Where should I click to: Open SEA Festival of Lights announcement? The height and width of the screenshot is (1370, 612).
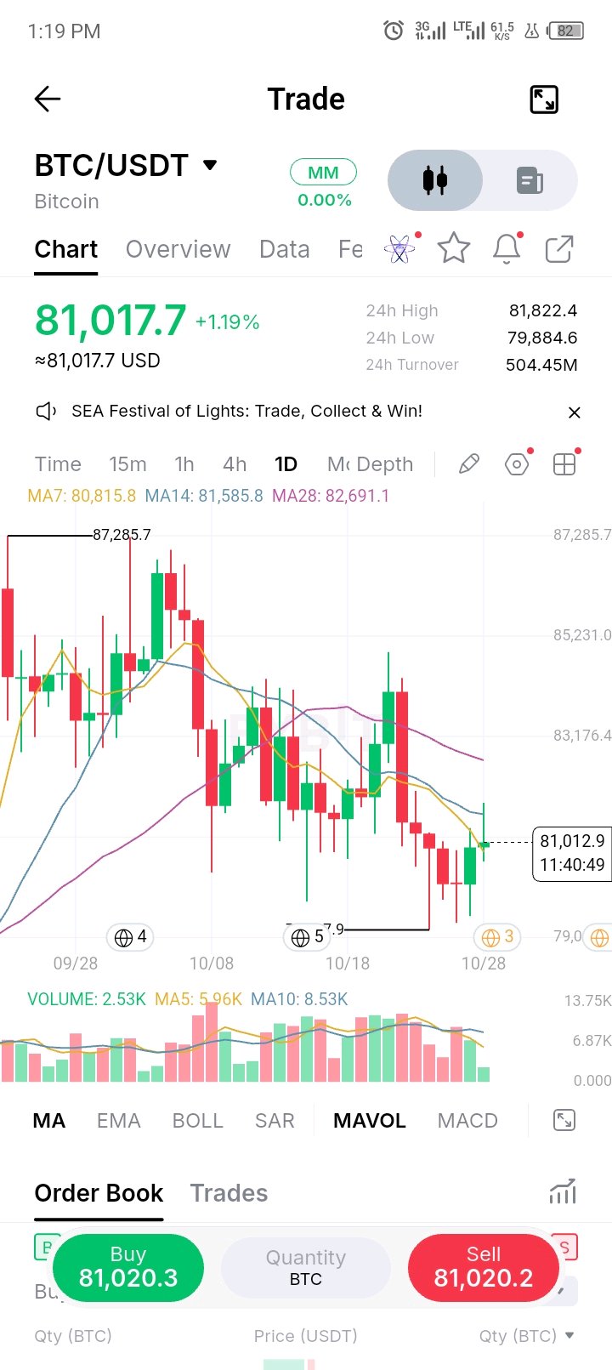246,412
